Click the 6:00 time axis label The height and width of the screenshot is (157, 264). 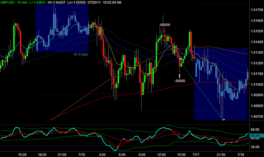[x=122, y=154]
